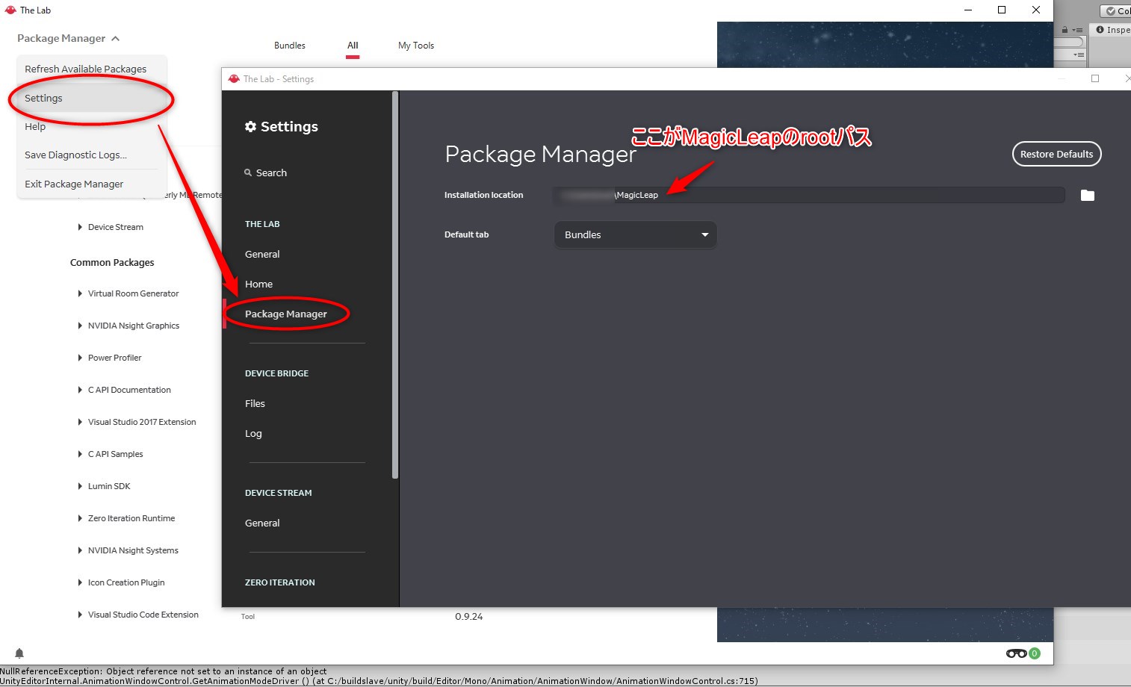Switch to the My Tools tab
The height and width of the screenshot is (687, 1131).
pos(416,46)
